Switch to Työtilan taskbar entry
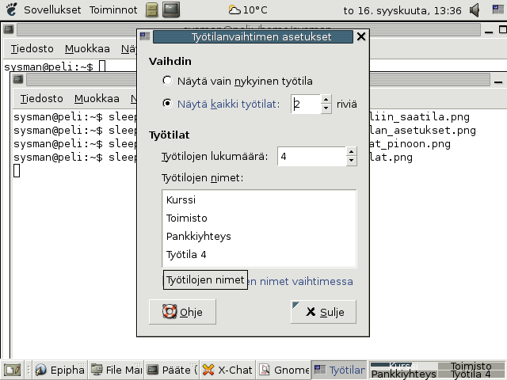Image resolution: width=507 pixels, height=380 pixels. coord(339,370)
